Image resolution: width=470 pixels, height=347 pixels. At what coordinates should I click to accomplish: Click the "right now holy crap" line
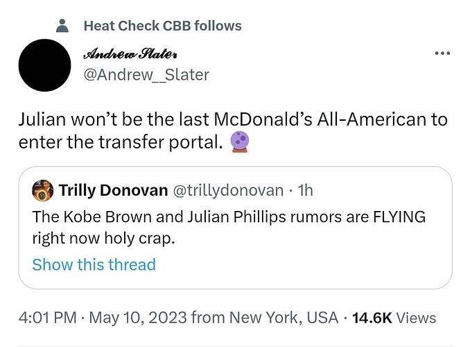click(103, 239)
